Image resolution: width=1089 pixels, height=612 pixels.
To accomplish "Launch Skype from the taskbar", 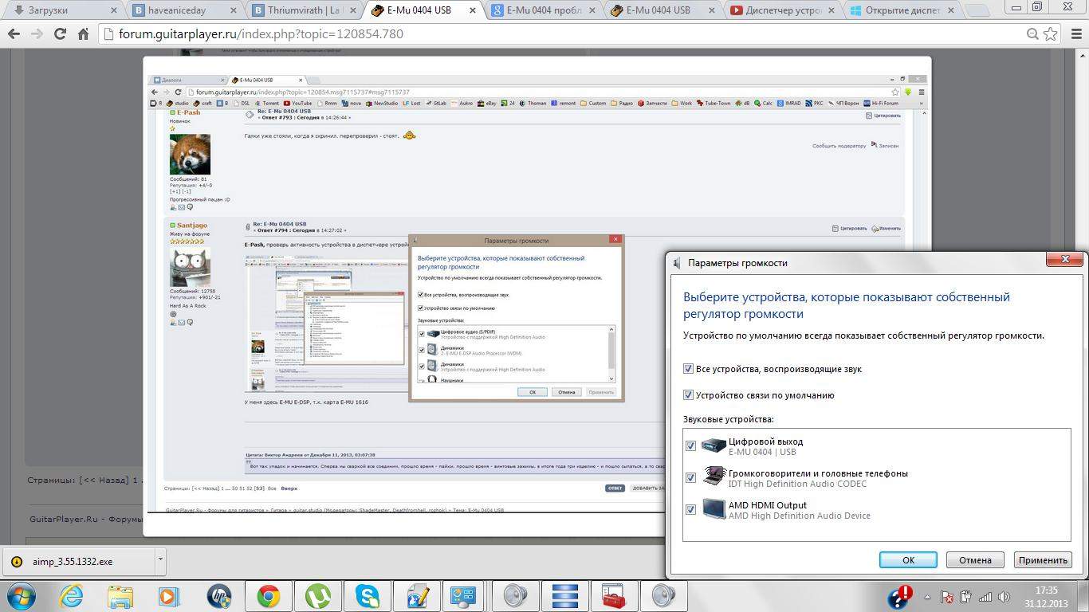I will click(368, 596).
